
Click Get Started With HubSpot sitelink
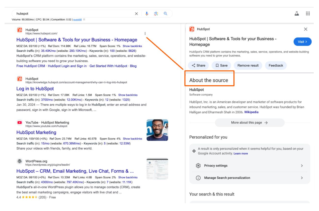(108, 66)
